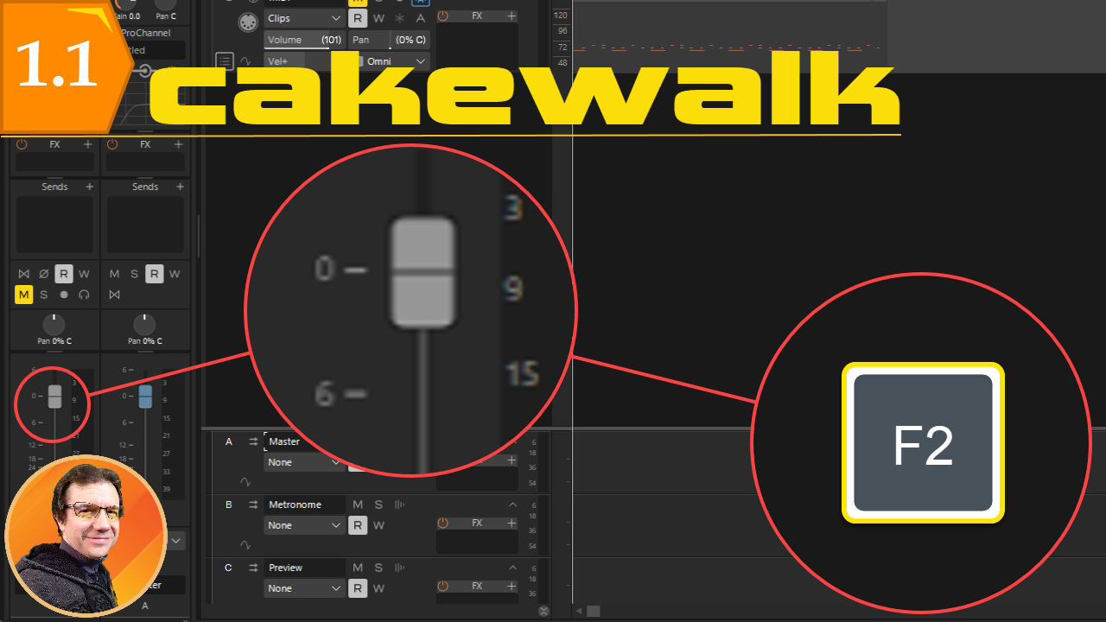Toggle the asterisk button next to Clips W
Image resolution: width=1106 pixels, height=622 pixels.
click(x=399, y=18)
